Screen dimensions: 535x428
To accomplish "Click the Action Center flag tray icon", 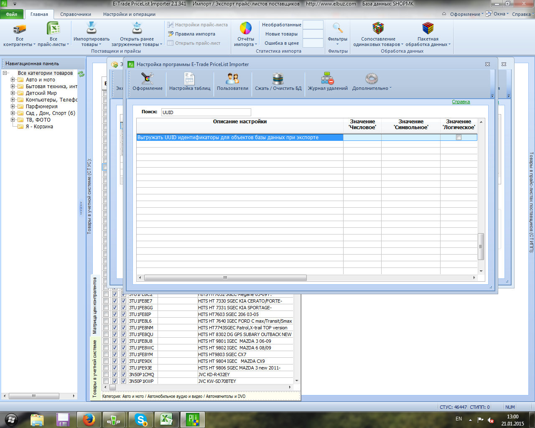I will point(481,420).
